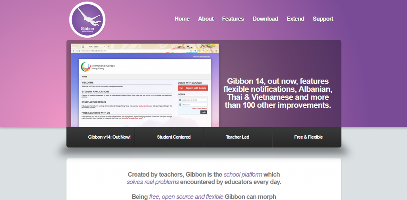407x200 pixels.
Task: Click the Google plus icon in screenshot
Action: 181,88
